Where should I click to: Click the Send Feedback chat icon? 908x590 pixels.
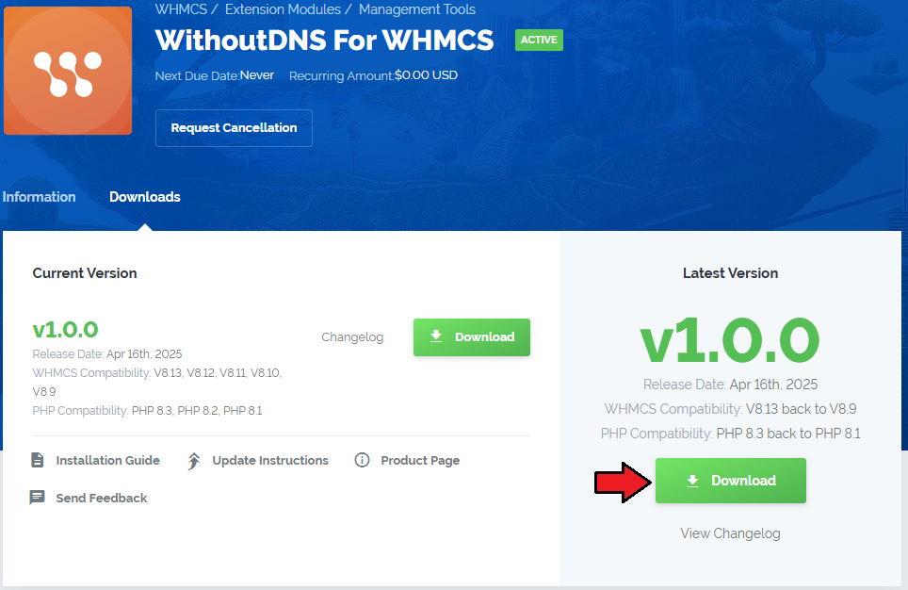(37, 498)
